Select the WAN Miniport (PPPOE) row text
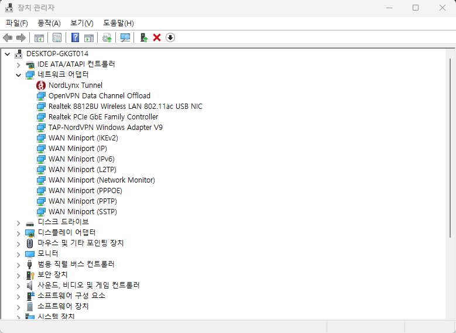 click(x=85, y=191)
